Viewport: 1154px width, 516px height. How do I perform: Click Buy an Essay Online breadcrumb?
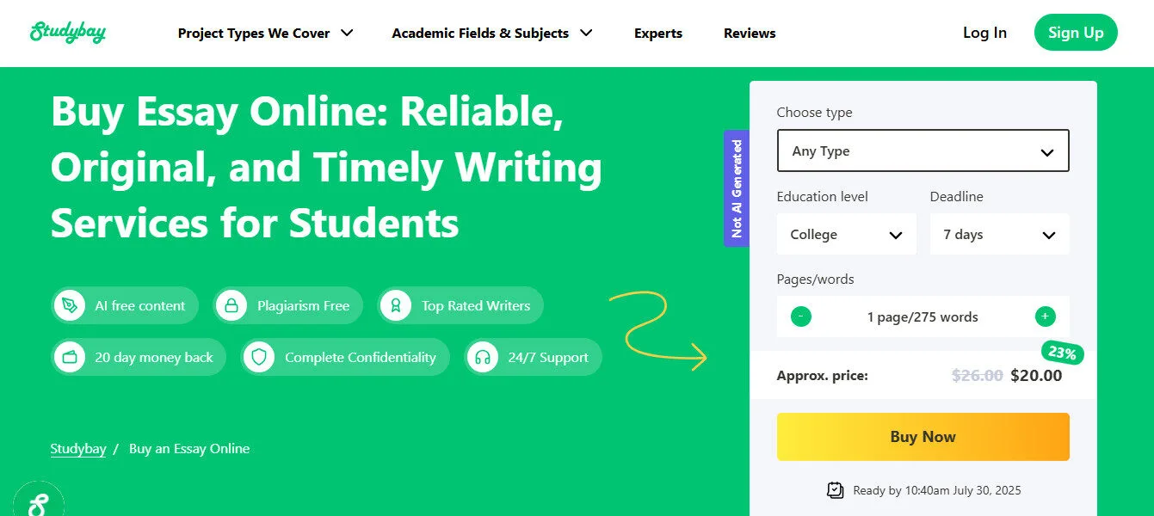(189, 449)
